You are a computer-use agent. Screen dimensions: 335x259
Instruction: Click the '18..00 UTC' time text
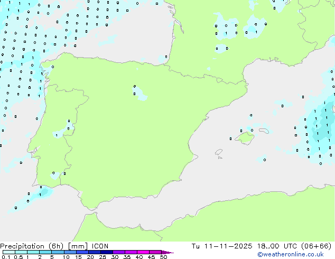pos(277,246)
